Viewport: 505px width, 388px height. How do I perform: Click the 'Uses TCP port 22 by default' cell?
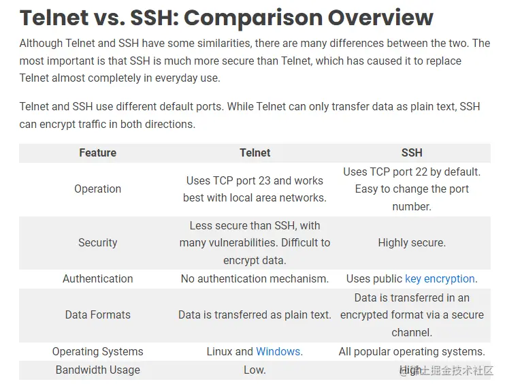coord(412,189)
